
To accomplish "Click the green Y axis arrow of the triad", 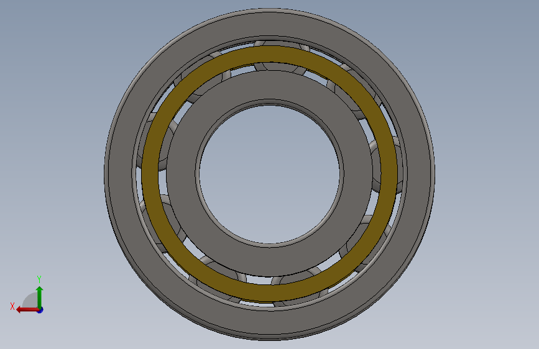I will 40,297.
